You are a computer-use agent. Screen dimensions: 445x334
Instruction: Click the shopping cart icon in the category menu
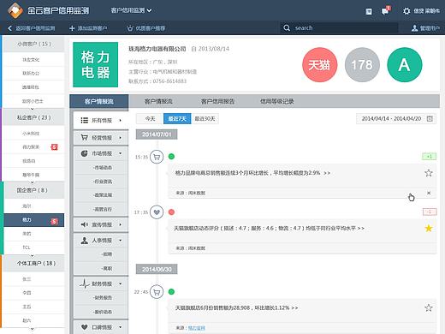[x=84, y=137]
